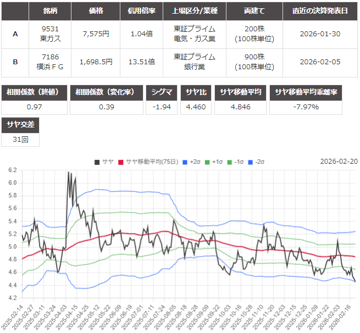Click the 2026-02-20 date above chart

[x=339, y=162]
